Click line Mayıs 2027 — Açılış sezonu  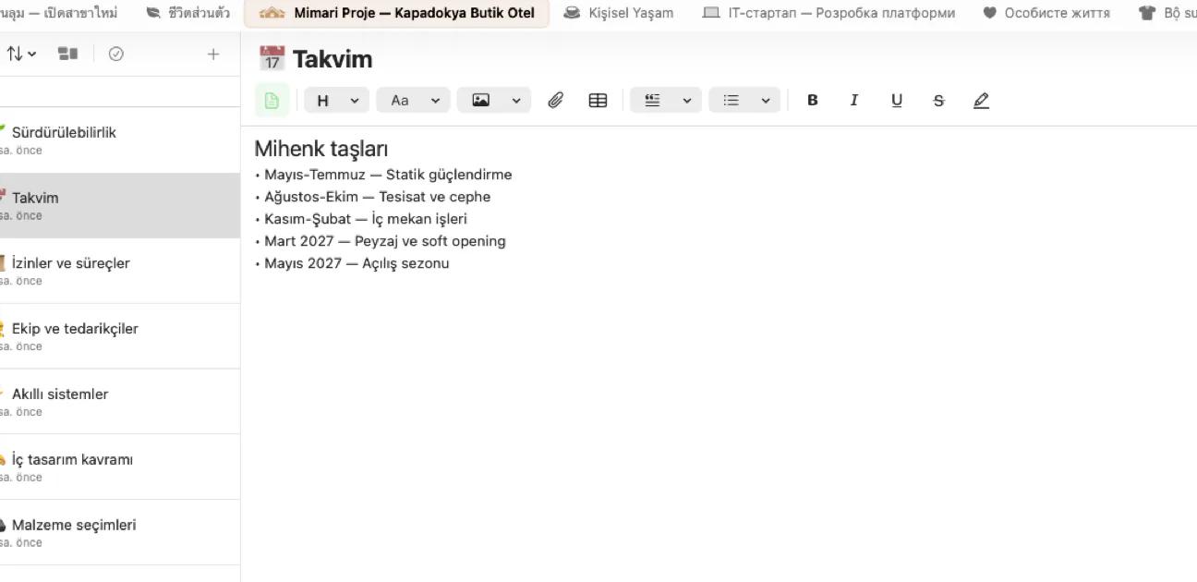[x=357, y=263]
